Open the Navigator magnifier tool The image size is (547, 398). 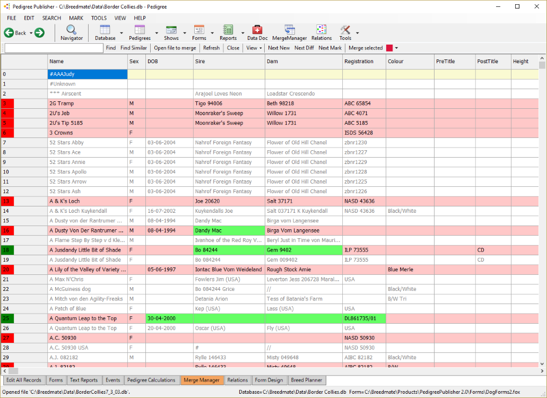coord(72,33)
